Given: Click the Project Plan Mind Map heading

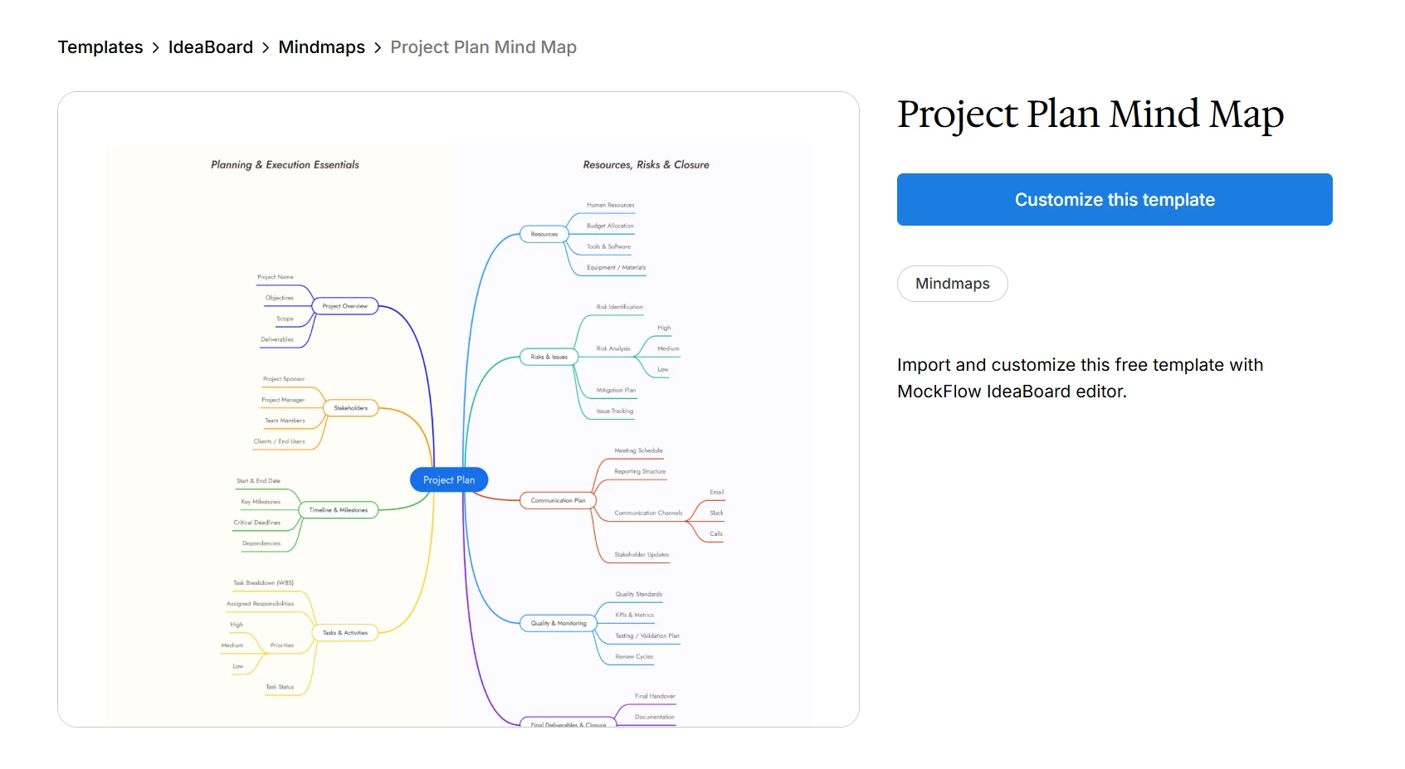Looking at the screenshot, I should 1090,114.
